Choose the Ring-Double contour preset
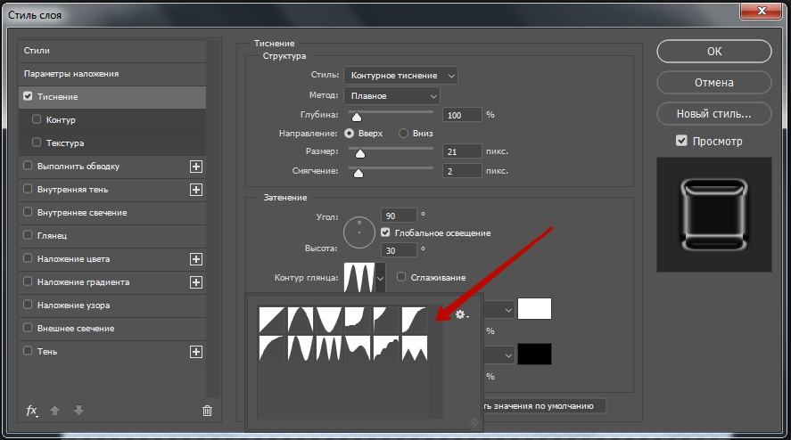This screenshot has width=791, height=440. click(328, 348)
